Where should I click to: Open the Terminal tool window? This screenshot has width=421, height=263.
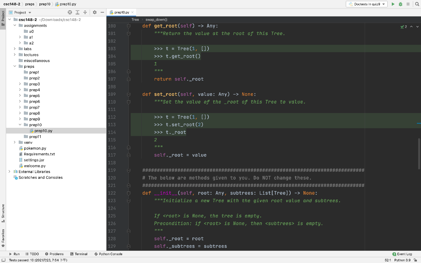[79, 254]
